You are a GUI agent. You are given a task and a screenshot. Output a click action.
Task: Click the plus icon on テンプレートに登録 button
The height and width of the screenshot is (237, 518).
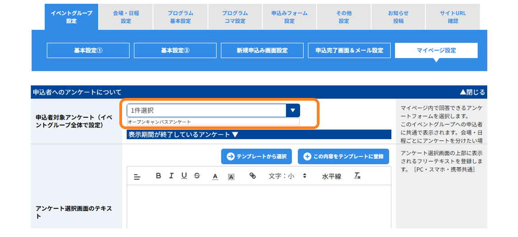307,157
